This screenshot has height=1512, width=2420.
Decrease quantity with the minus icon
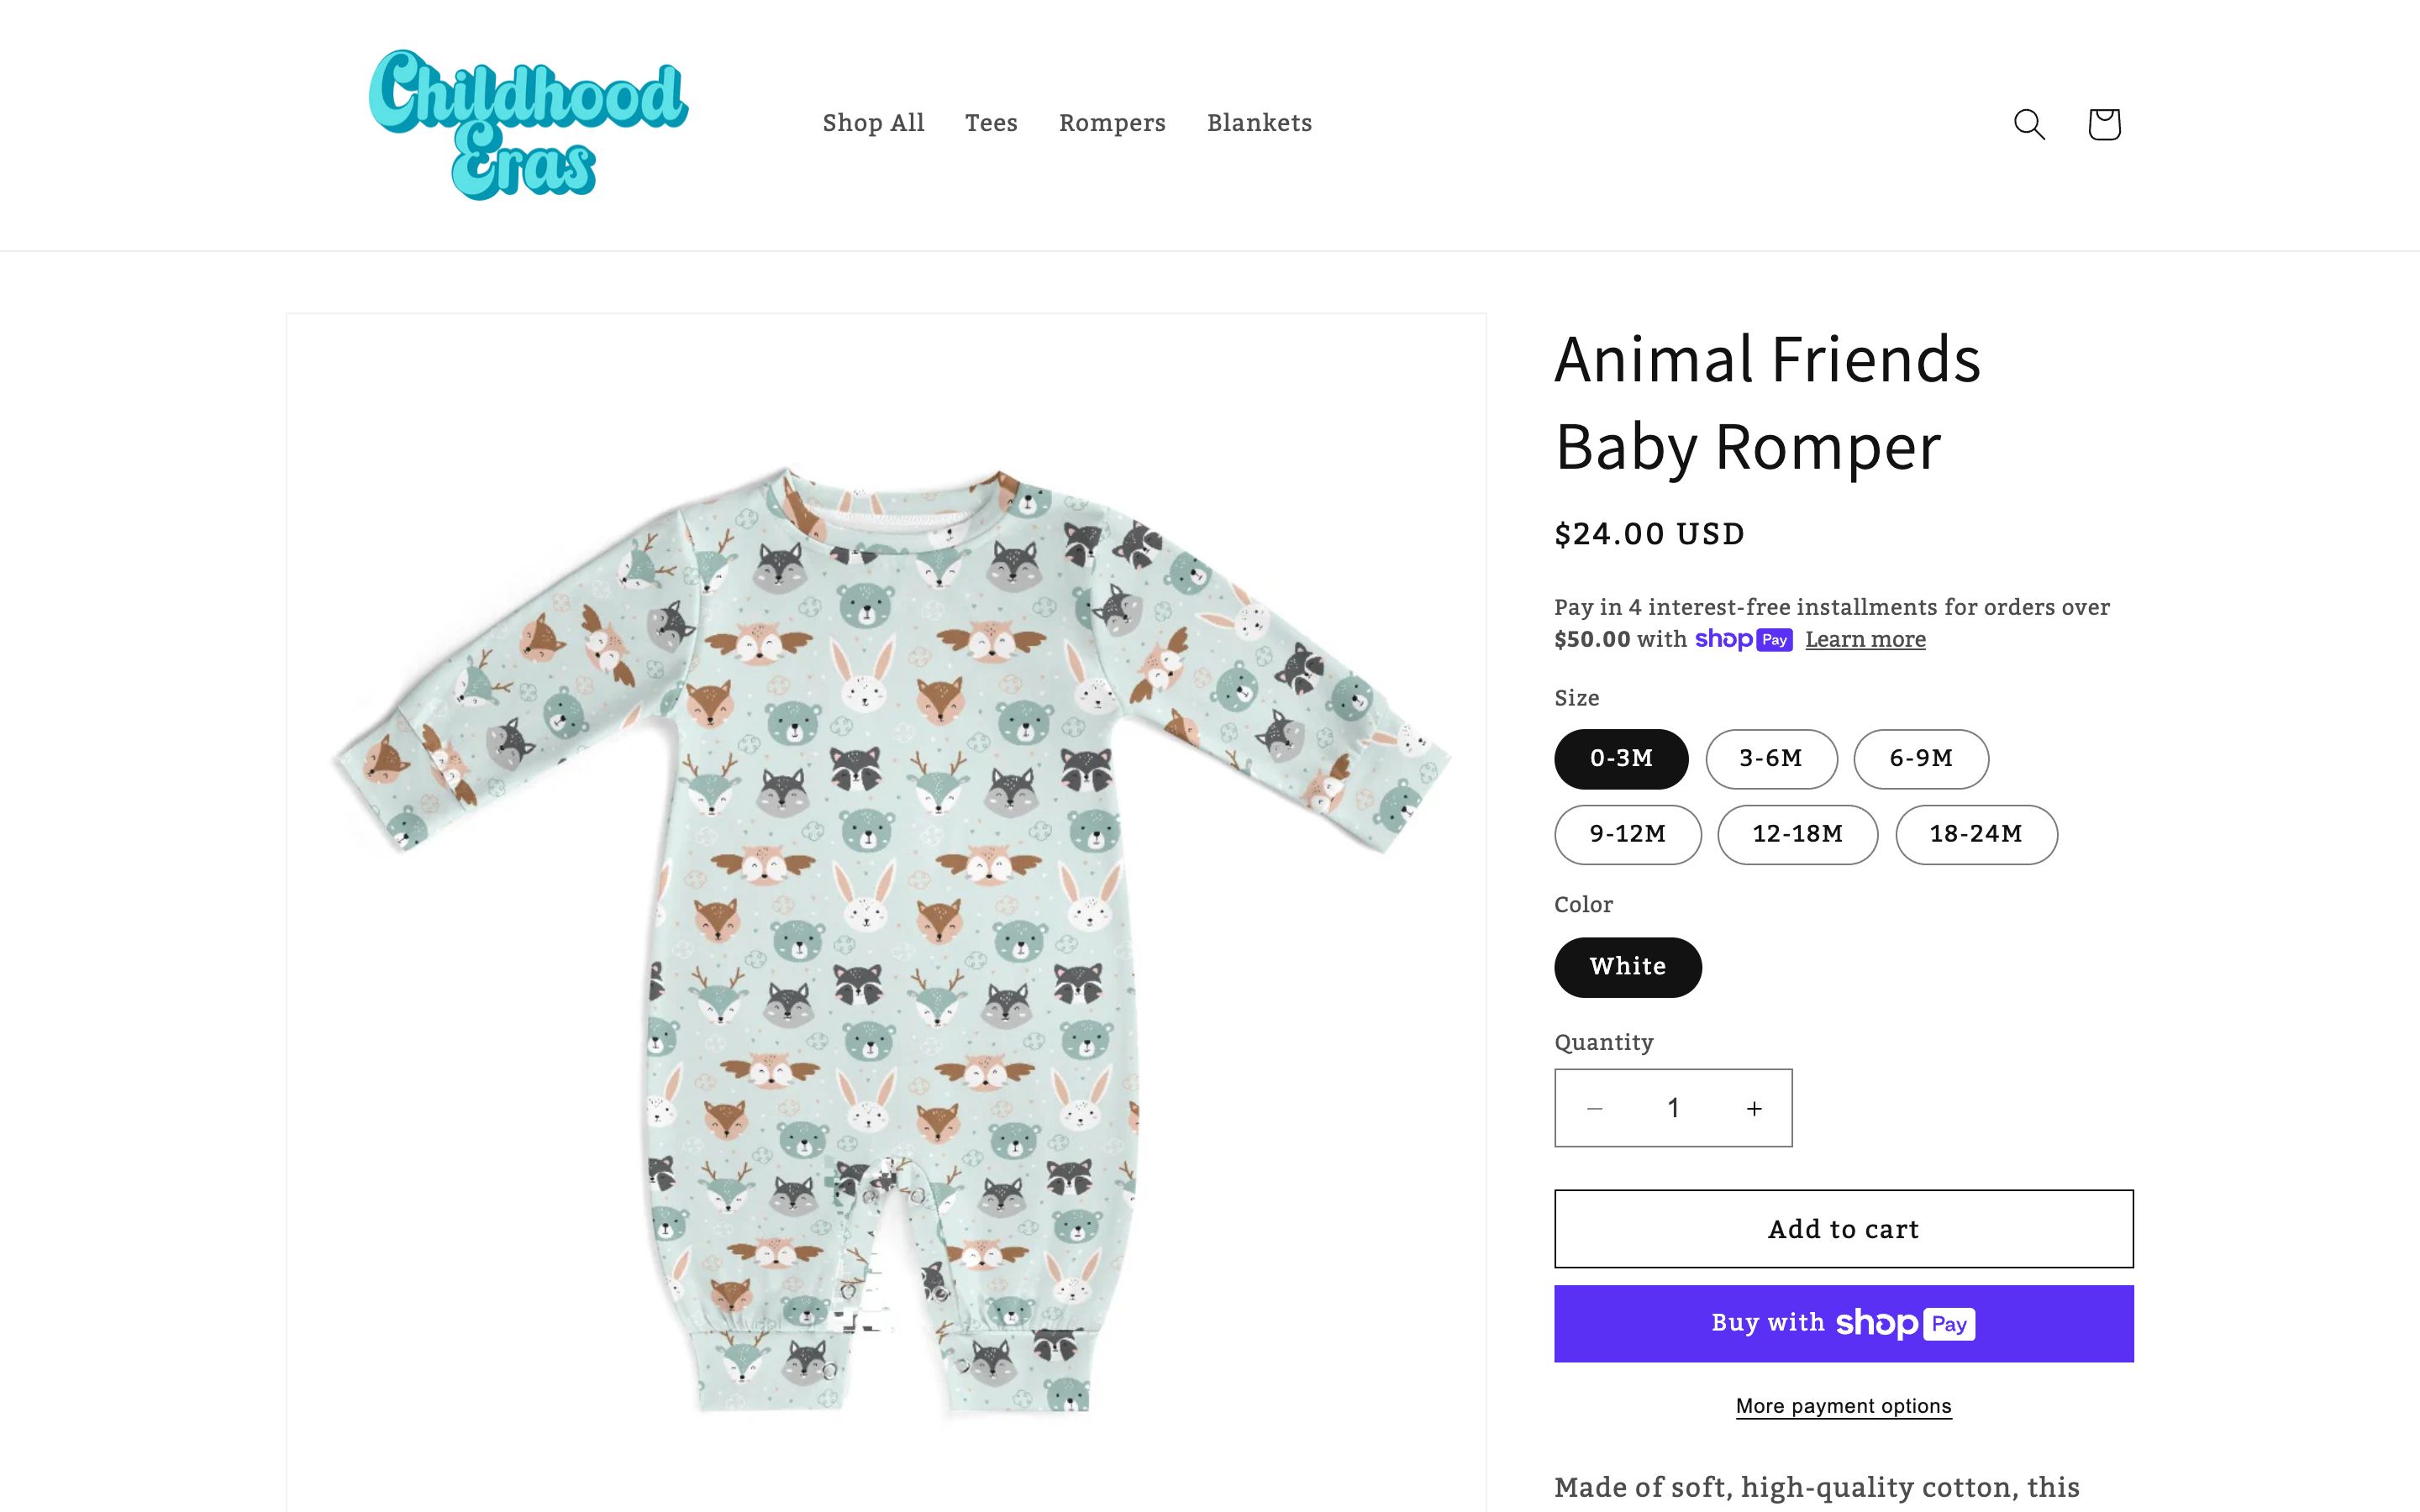(x=1595, y=1108)
